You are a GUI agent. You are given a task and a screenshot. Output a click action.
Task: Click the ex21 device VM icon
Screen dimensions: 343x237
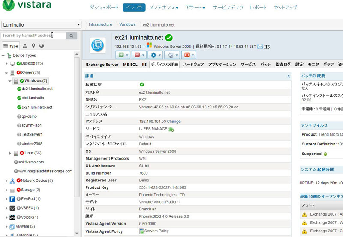[98, 45]
